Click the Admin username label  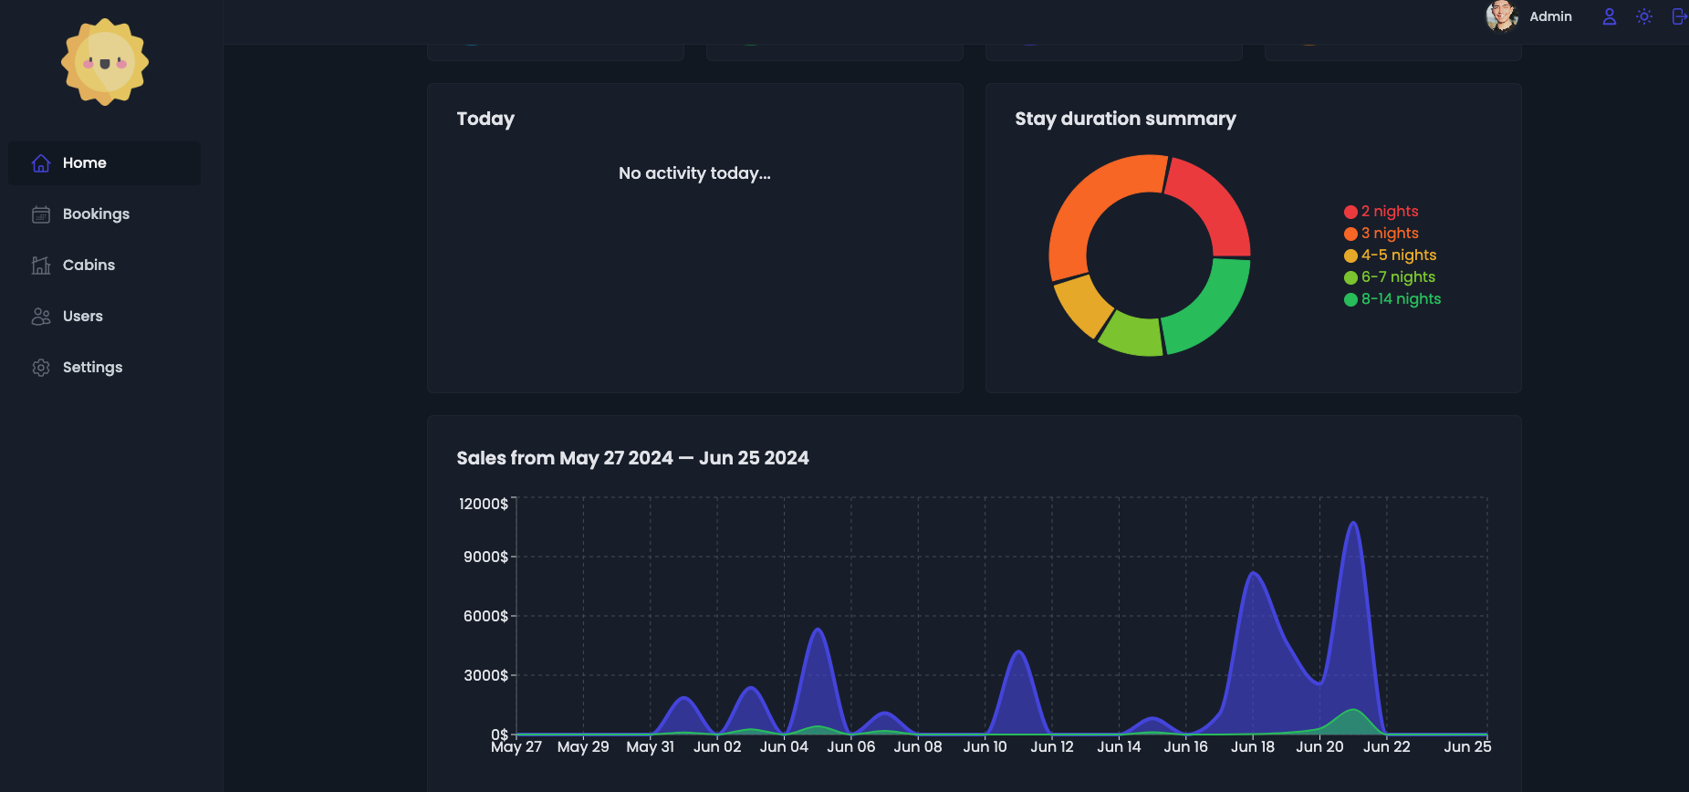pos(1550,16)
